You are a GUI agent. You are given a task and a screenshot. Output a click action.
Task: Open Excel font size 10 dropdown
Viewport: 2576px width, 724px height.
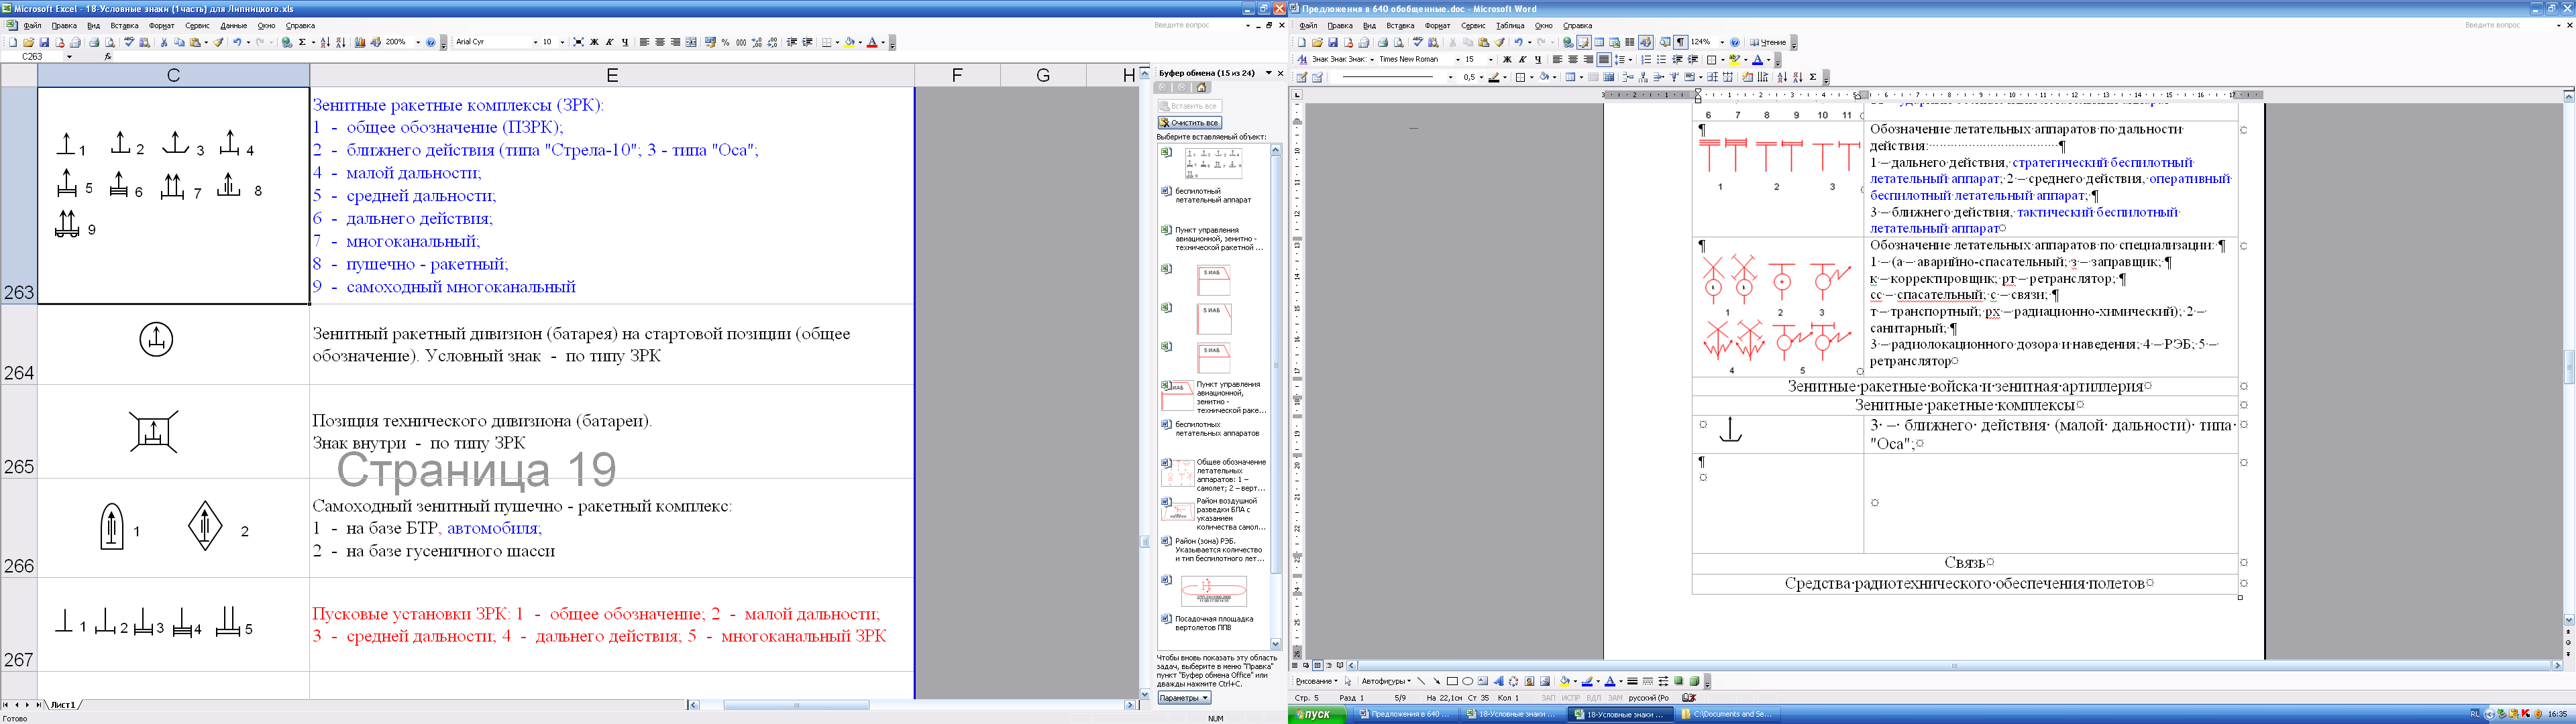click(563, 42)
